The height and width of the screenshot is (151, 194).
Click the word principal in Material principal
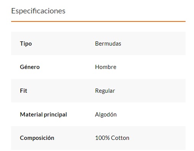(55, 115)
